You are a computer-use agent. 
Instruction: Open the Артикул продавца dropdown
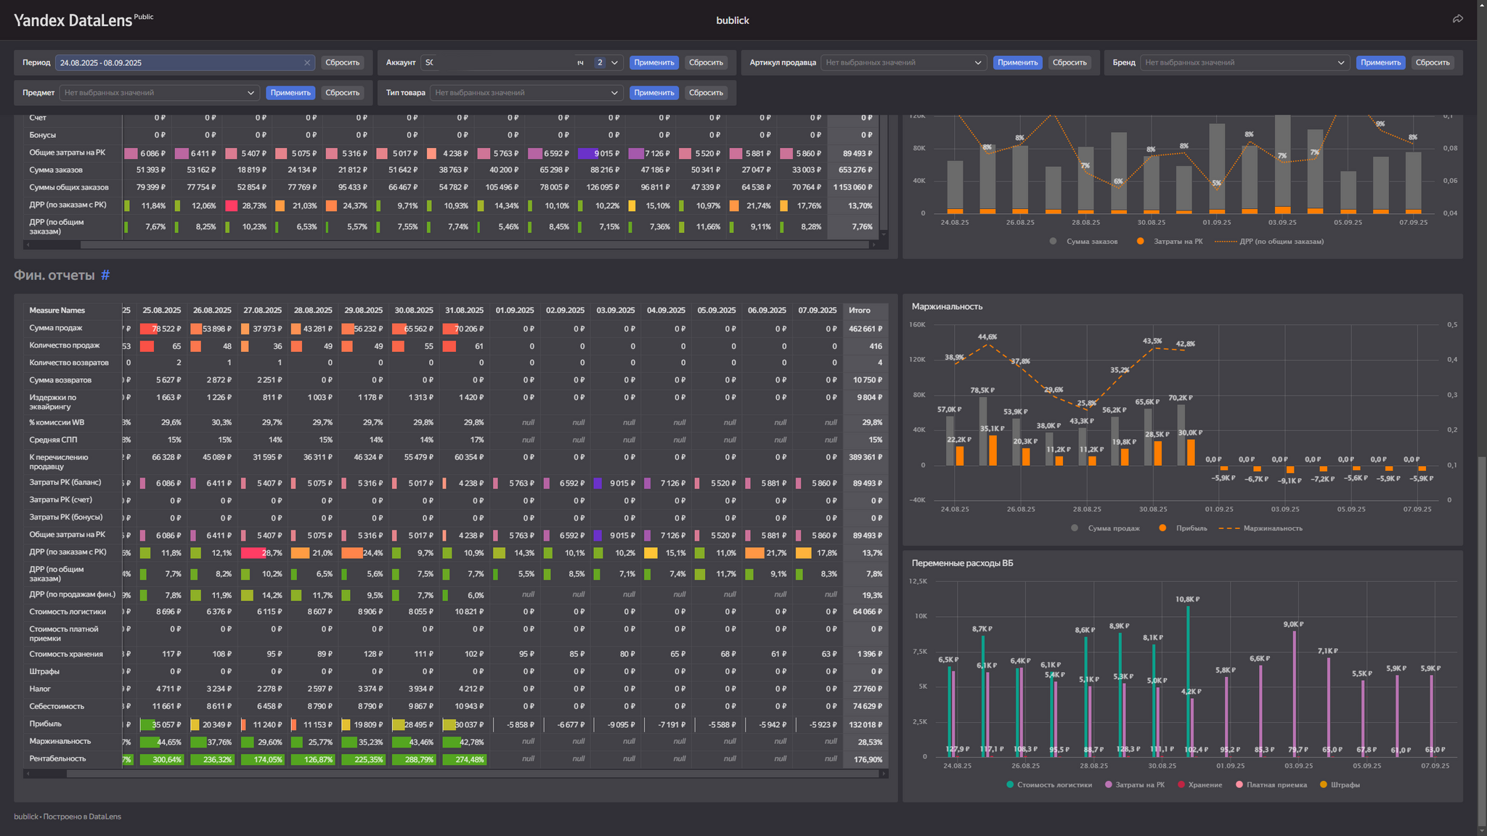[x=904, y=63]
